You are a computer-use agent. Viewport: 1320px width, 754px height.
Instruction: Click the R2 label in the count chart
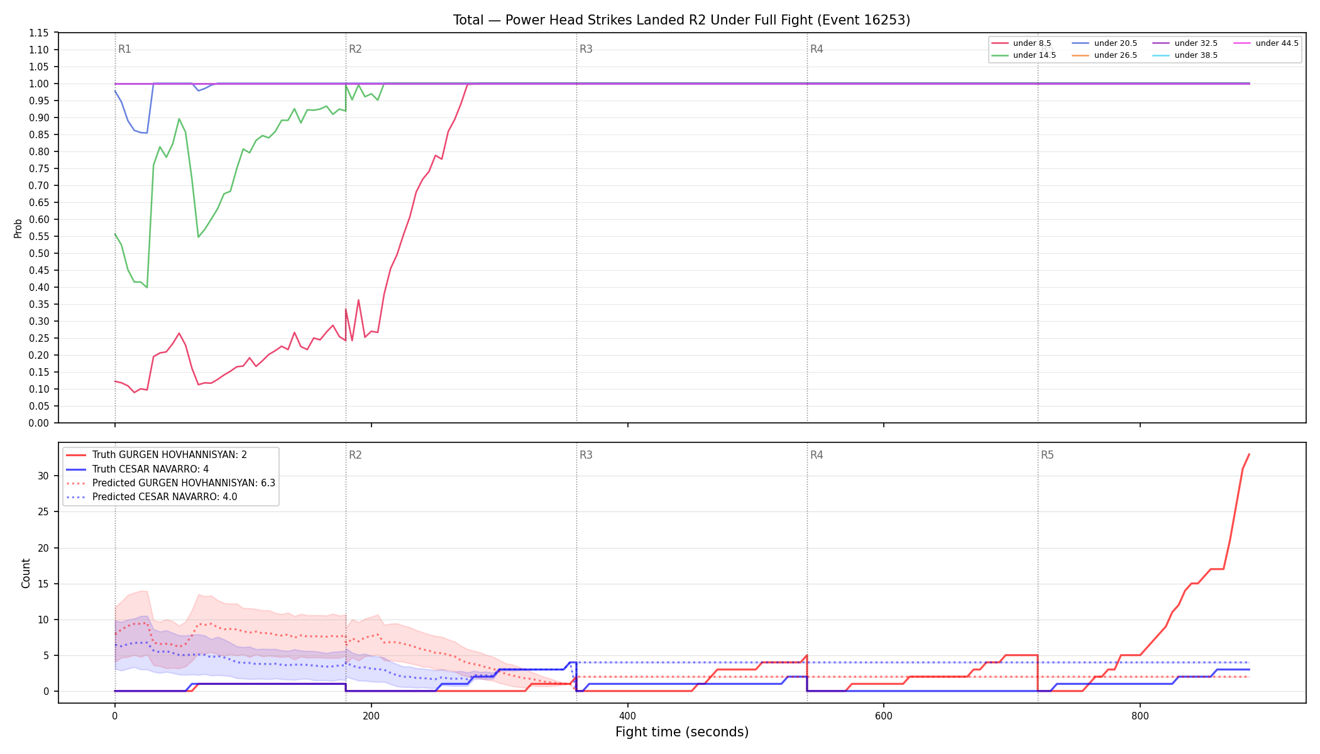(355, 455)
